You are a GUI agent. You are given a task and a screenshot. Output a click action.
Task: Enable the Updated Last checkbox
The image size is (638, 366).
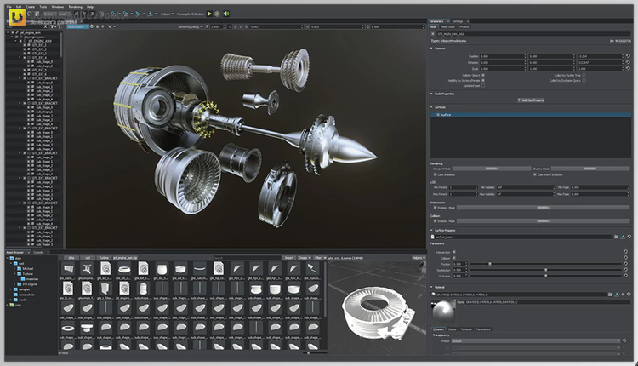tap(483, 85)
